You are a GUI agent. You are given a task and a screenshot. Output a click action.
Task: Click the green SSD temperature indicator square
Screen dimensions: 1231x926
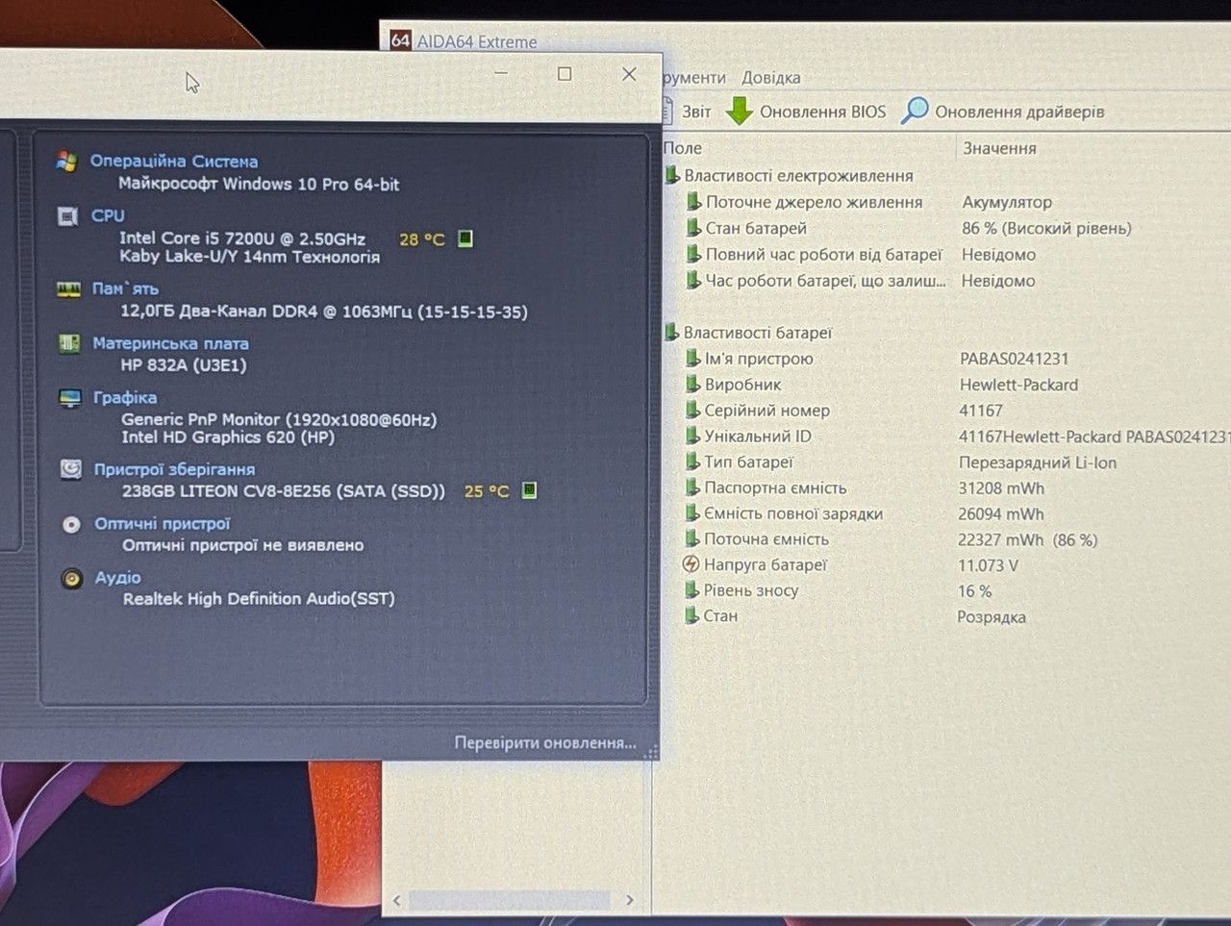click(x=529, y=490)
